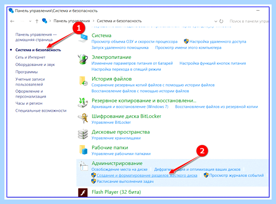
Task: Click Восстановление файлов с помощью истории файлов
Action: [140, 91]
